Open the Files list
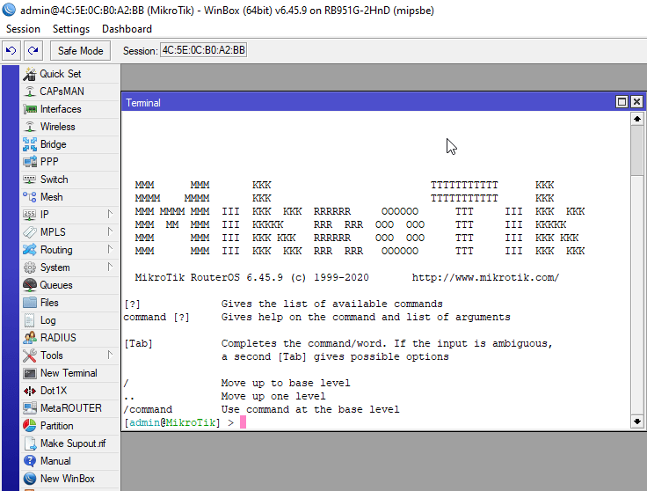The image size is (647, 491). (x=49, y=303)
